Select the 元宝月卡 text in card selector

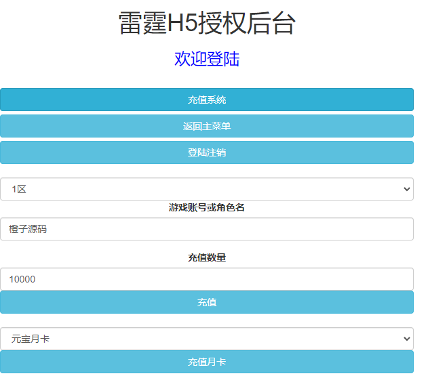click(31, 339)
